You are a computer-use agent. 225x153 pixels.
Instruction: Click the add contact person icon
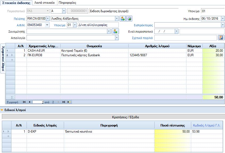115,31
